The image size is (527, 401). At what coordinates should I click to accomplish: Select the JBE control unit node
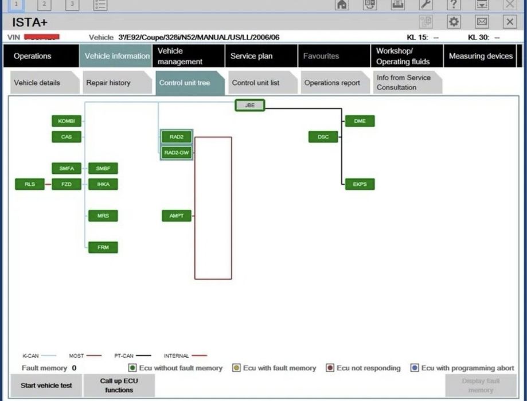(x=249, y=105)
